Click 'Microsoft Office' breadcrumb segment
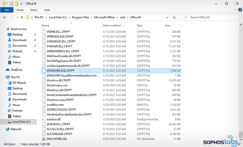 click(x=104, y=17)
